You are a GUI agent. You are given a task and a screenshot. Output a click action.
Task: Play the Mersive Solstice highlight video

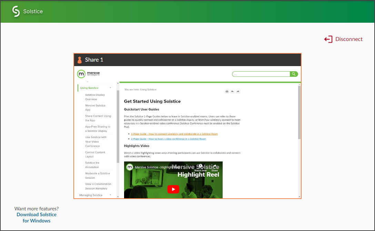tap(173, 189)
